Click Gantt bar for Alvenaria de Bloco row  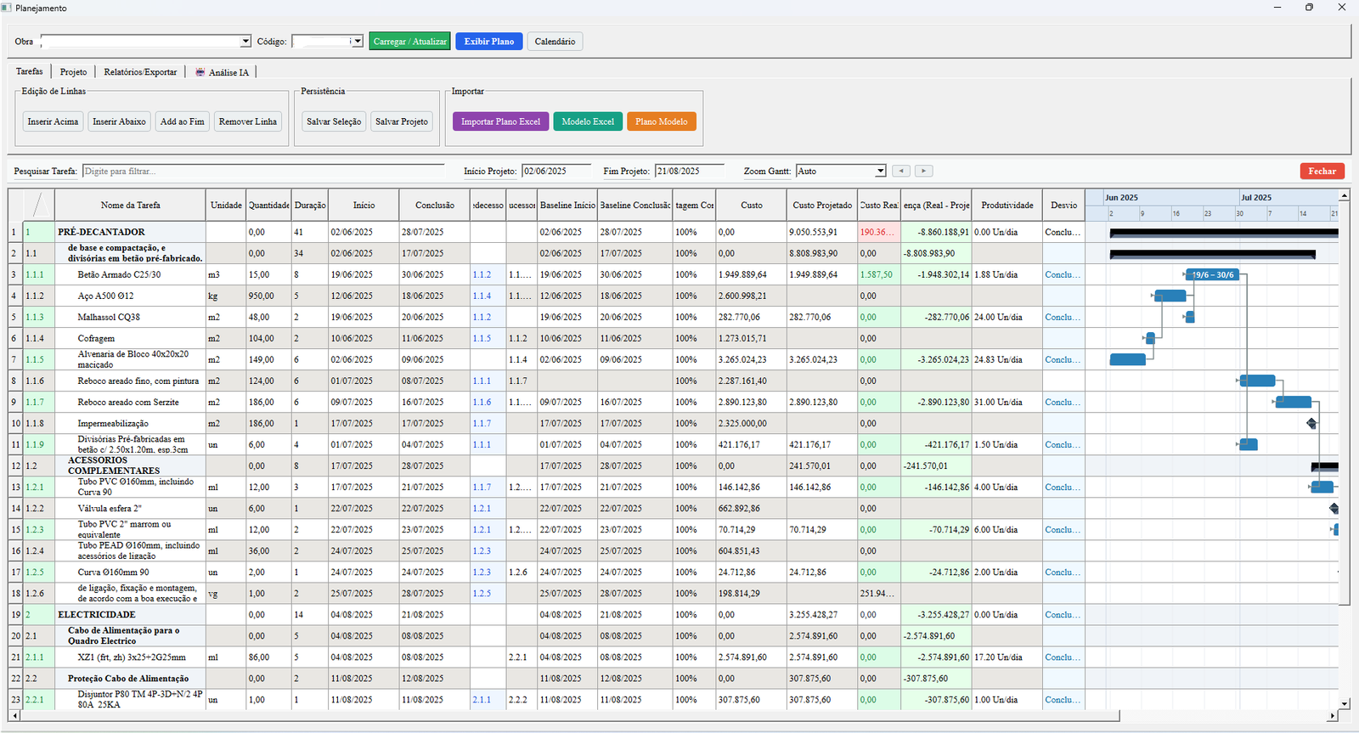pos(1127,359)
